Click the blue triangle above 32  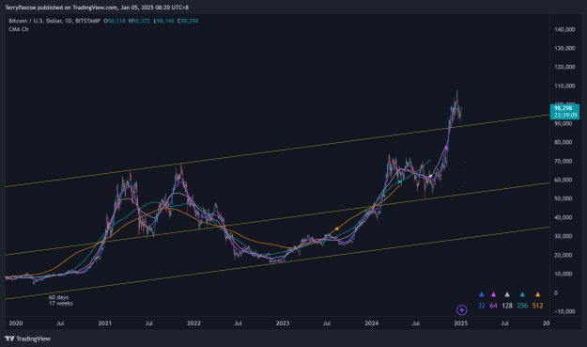click(482, 294)
